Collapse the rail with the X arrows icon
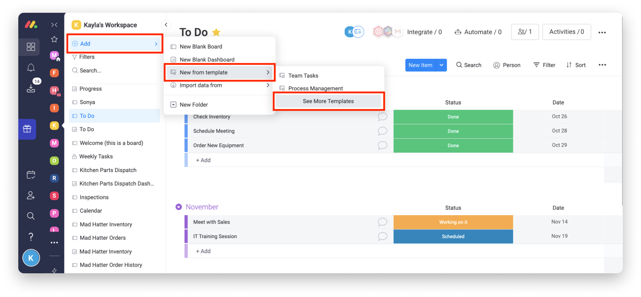The width and height of the screenshot is (641, 297). (54, 25)
